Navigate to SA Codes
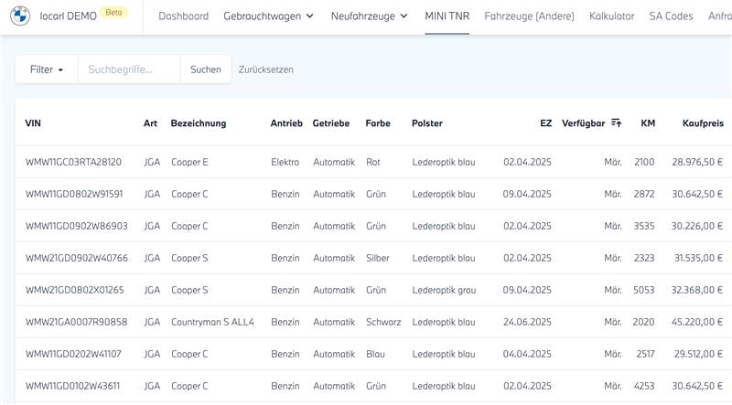Screen dimensions: 732x405 tap(671, 16)
